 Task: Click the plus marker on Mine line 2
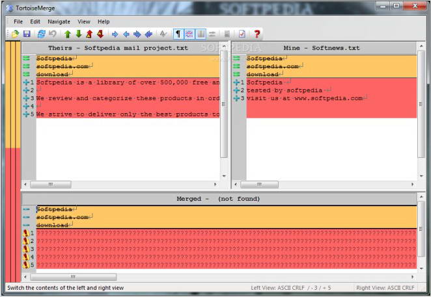[236, 90]
